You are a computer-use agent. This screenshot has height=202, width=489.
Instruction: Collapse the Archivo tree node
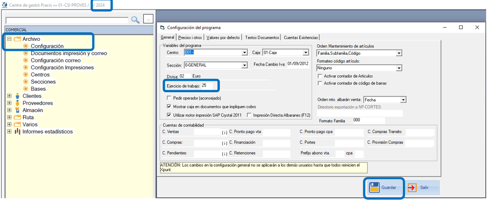tap(9, 39)
